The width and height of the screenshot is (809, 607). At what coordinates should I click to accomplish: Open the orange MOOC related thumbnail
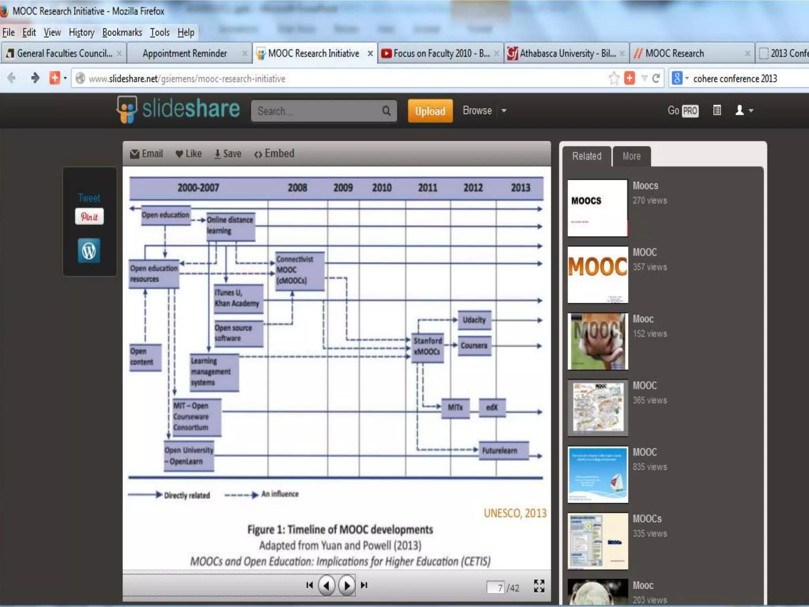(x=597, y=275)
